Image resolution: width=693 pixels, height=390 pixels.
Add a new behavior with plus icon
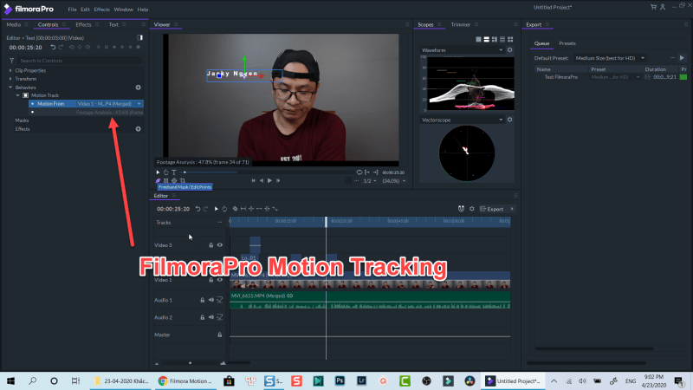point(138,87)
